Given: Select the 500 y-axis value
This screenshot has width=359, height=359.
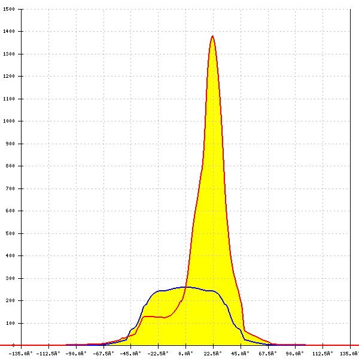Looking at the screenshot, I should 10,233.
